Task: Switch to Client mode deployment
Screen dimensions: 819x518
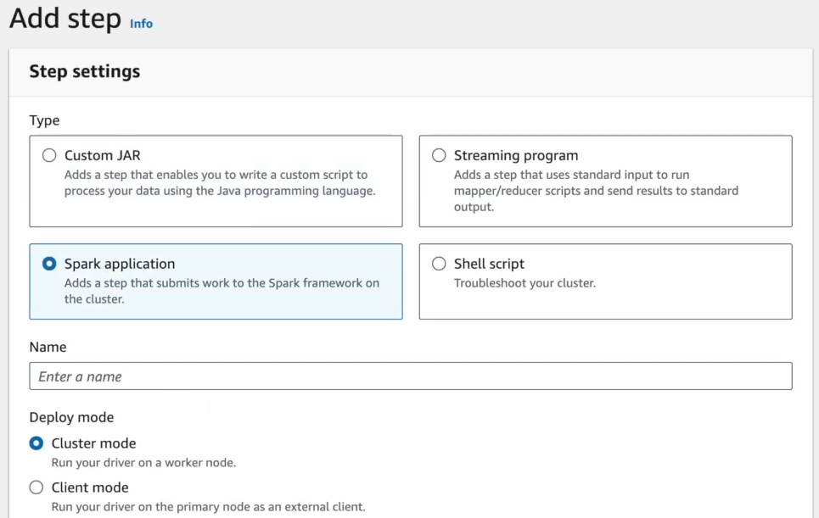Action: (x=35, y=487)
